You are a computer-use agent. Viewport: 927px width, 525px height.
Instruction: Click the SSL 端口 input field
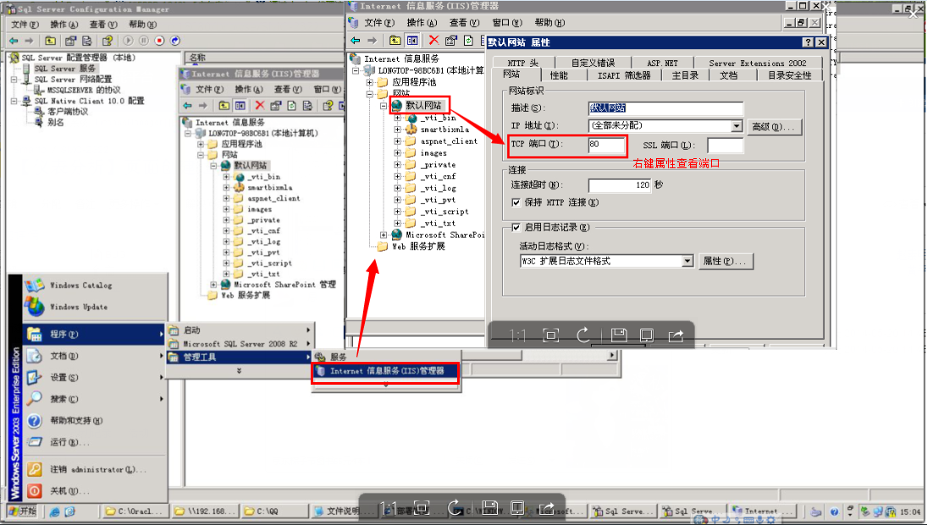[x=725, y=145]
